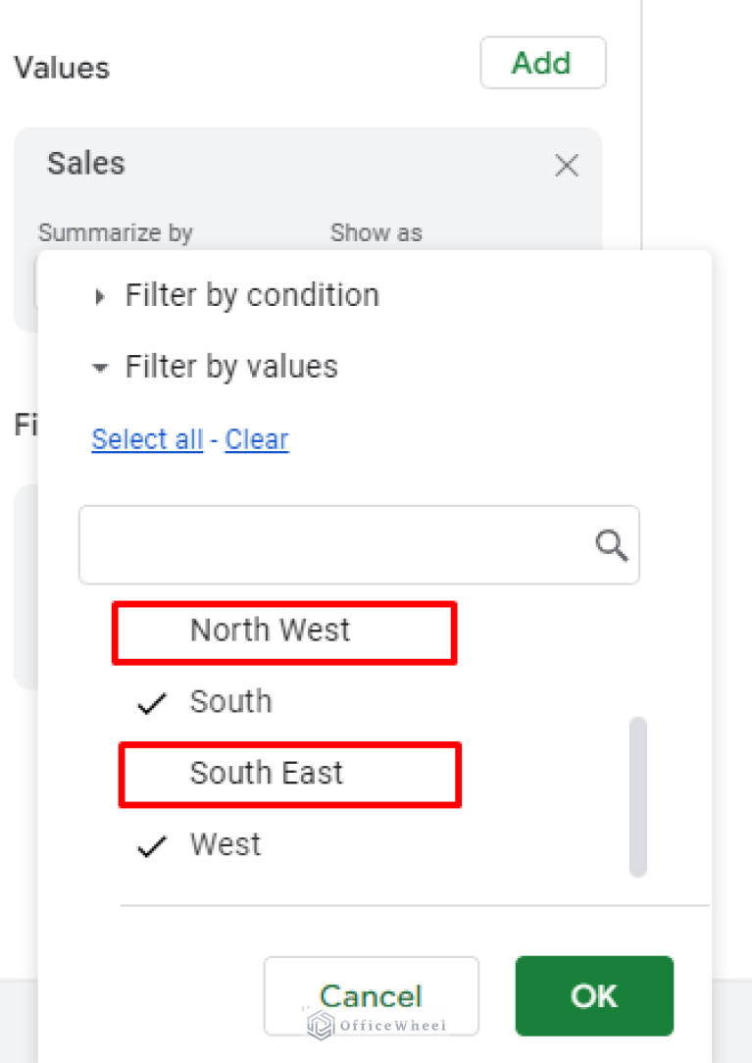Click the Show as label
The height and width of the screenshot is (1063, 752).
(x=376, y=232)
